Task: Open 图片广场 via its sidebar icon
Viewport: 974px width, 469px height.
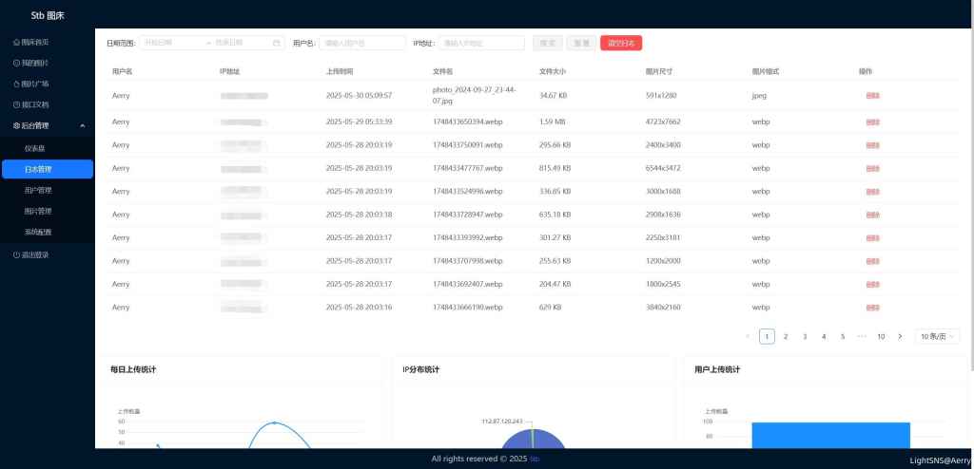Action: [16, 84]
